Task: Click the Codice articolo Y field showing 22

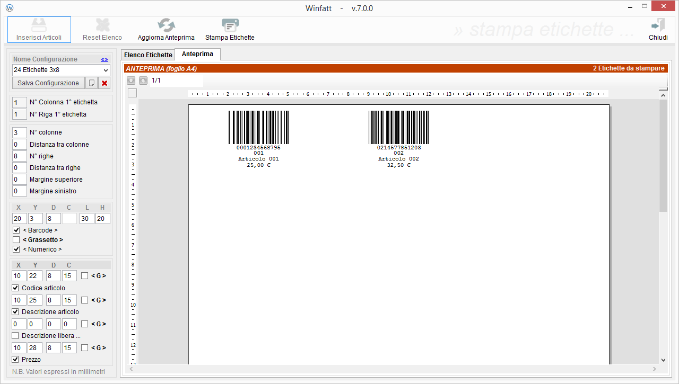Action: (36, 276)
